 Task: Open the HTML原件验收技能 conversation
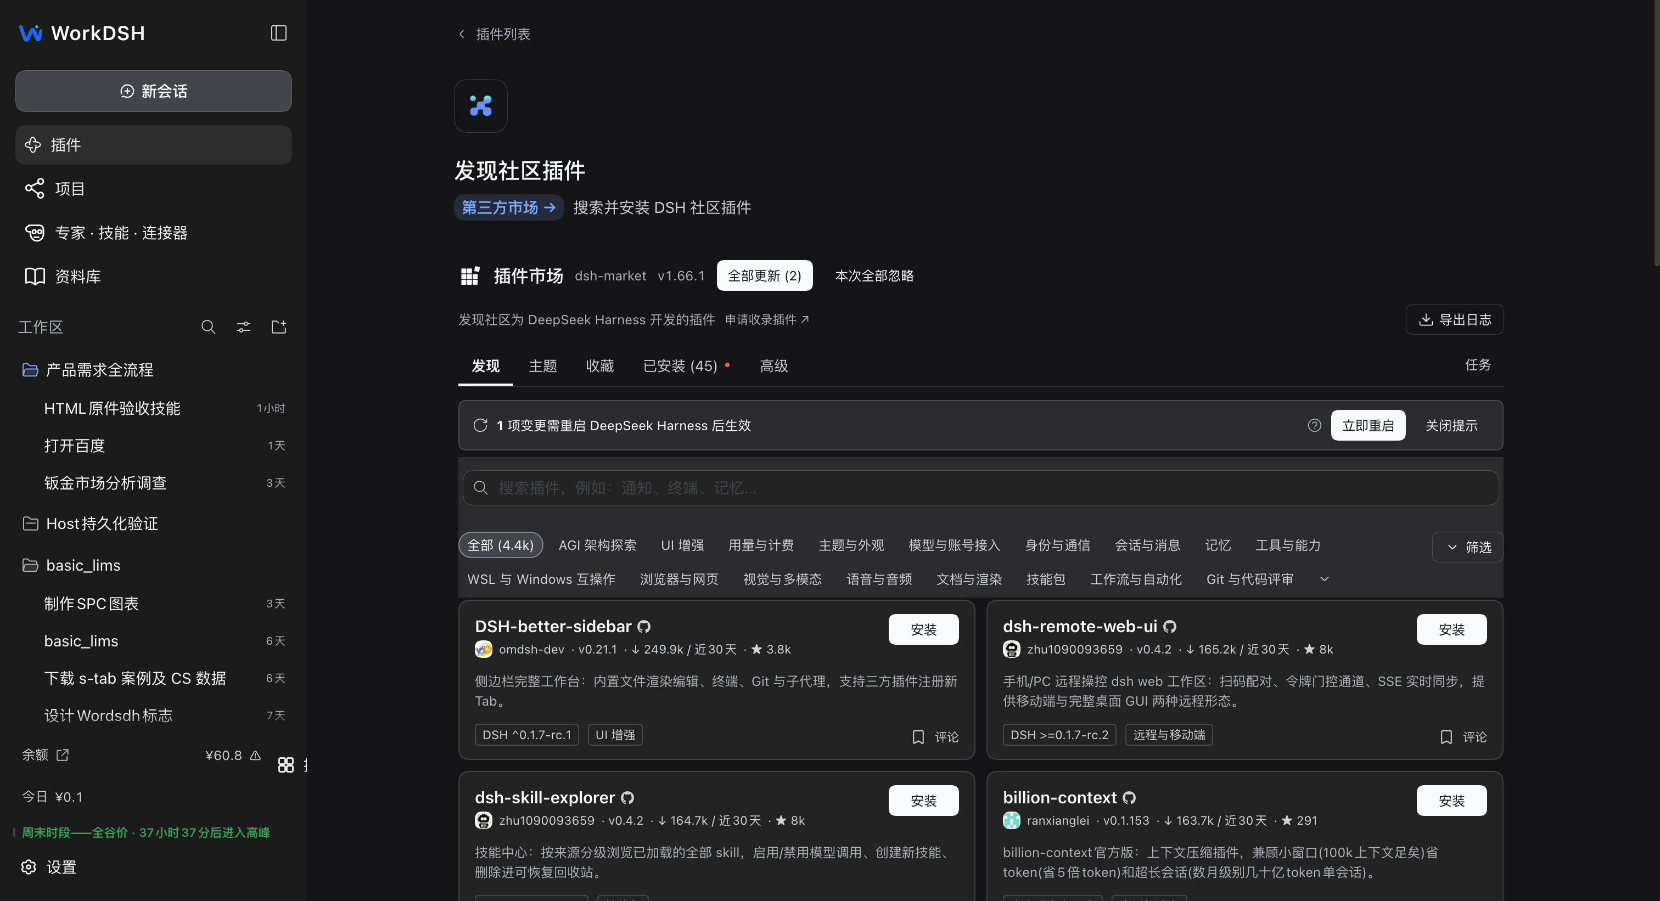153,408
